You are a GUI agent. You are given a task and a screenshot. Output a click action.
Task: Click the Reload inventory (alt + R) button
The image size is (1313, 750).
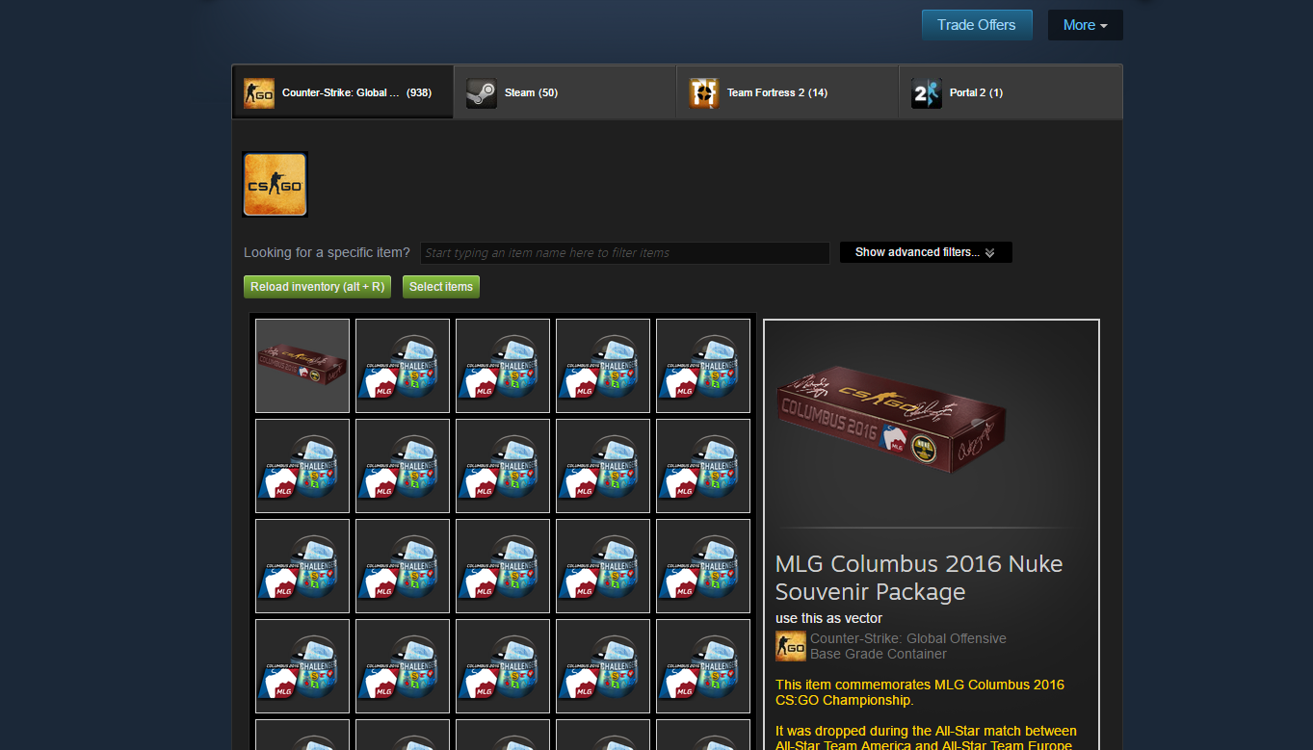[317, 287]
